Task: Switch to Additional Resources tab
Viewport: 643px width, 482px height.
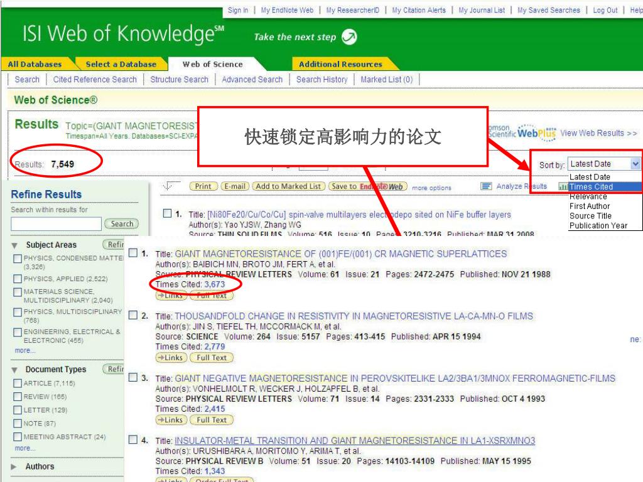Action: 340,64
